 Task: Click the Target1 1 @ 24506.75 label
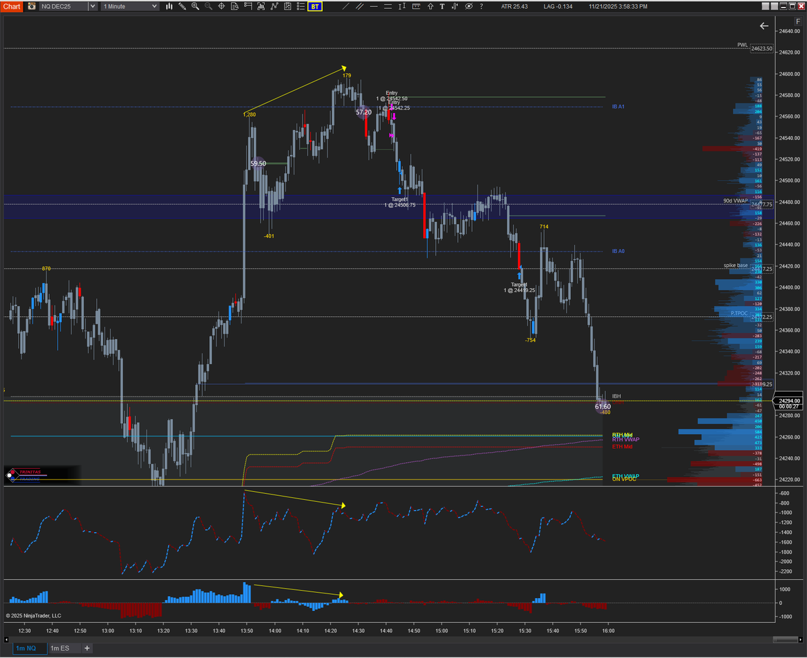point(399,202)
